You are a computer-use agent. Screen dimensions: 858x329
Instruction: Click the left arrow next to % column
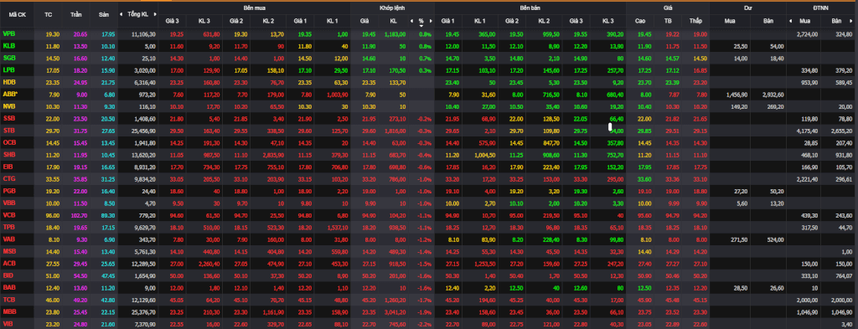pos(411,21)
